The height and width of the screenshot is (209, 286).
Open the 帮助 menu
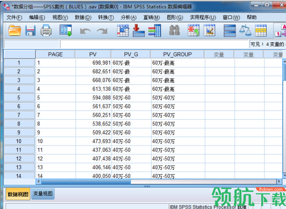[252, 17]
